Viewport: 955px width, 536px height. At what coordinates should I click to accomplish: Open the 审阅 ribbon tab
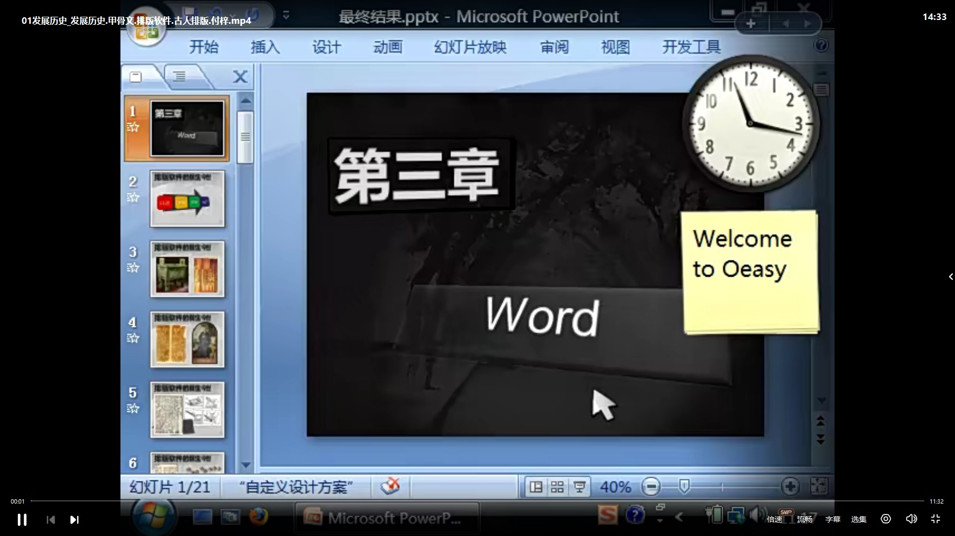point(554,47)
